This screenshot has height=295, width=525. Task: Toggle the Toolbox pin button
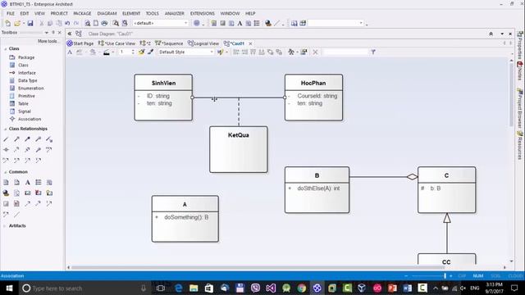(x=53, y=33)
